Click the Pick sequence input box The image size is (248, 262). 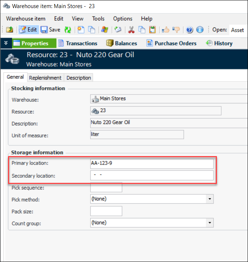106,187
